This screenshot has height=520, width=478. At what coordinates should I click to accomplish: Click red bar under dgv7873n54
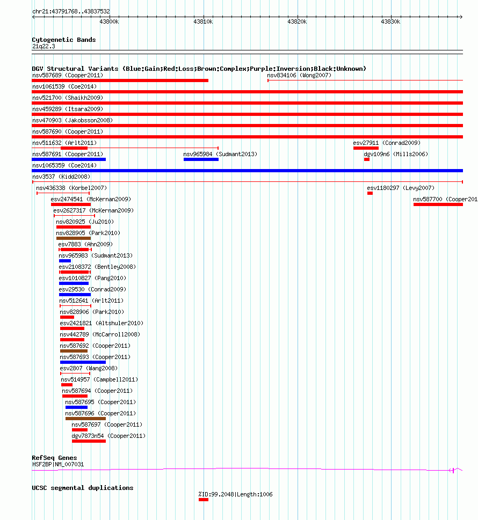pyautogui.click(x=89, y=442)
